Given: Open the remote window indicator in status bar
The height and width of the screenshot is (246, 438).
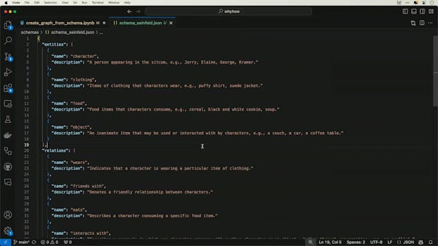Looking at the screenshot, I should pos(5,242).
